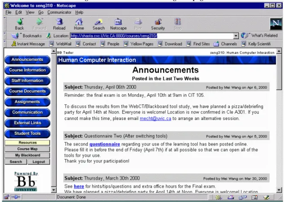Open What's Related
Image resolution: width=284 pixels, height=202 pixels.
(x=260, y=35)
